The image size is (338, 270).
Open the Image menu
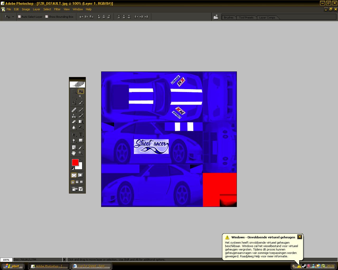click(26, 9)
